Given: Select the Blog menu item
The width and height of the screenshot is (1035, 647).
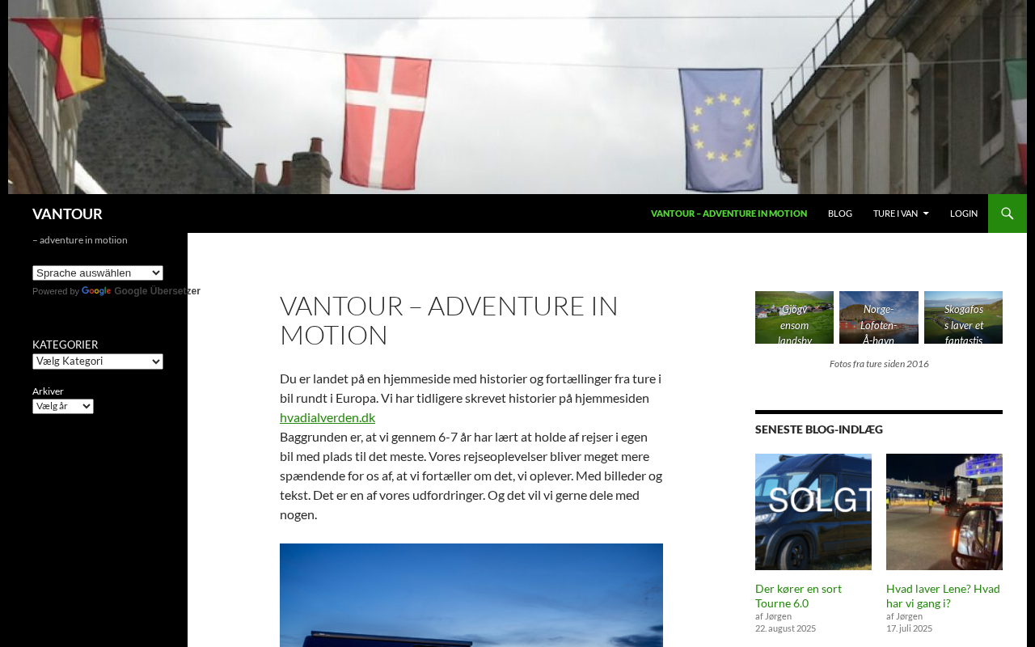Looking at the screenshot, I should [x=840, y=214].
